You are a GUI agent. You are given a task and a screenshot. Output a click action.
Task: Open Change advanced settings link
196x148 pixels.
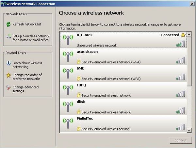coord(25,89)
